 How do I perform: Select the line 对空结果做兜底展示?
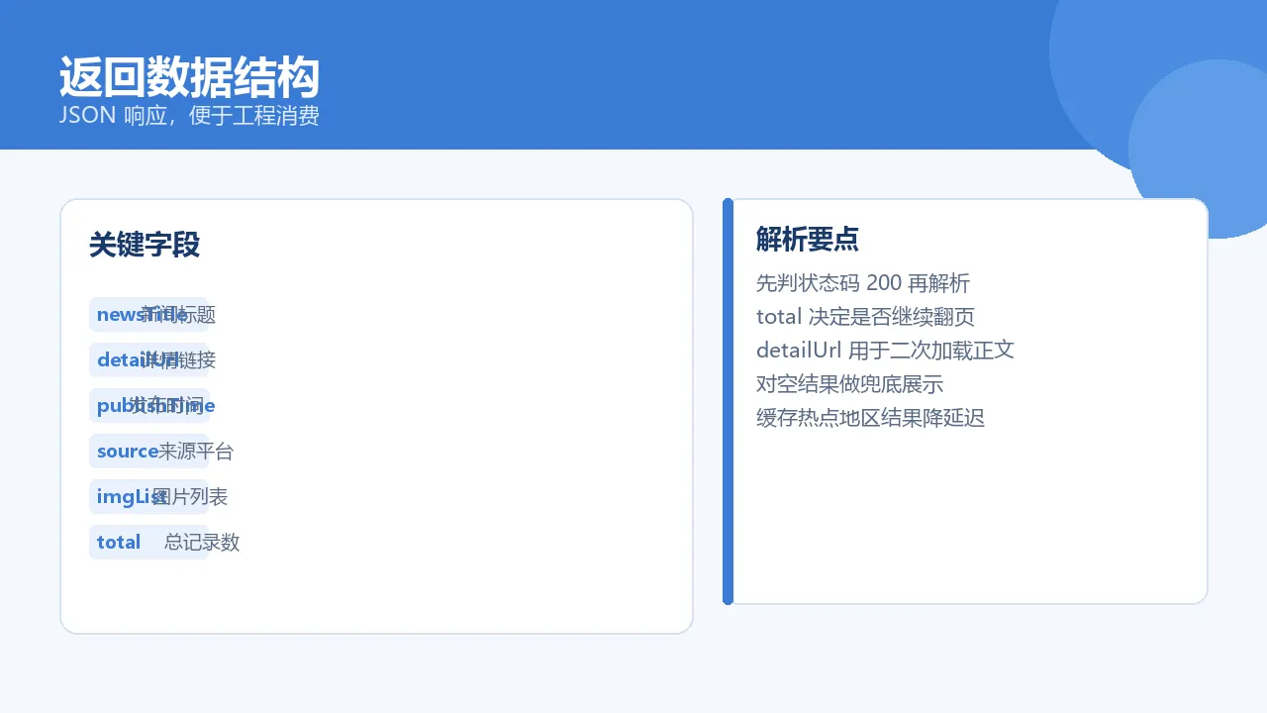[x=850, y=384]
